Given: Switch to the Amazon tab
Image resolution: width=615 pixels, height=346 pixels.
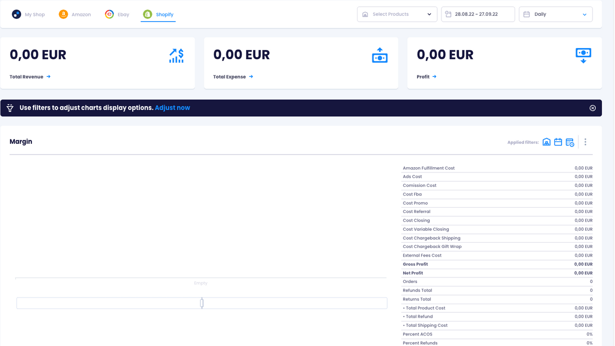Looking at the screenshot, I should tap(74, 14).
